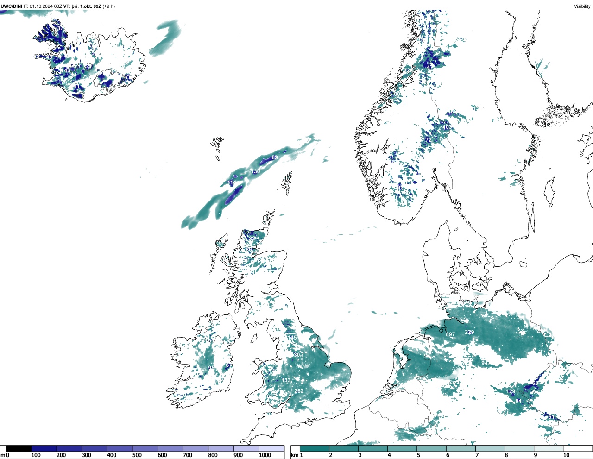Select the 2–3 km legend swatch
Screen dimensions: 593x459
[344, 448]
